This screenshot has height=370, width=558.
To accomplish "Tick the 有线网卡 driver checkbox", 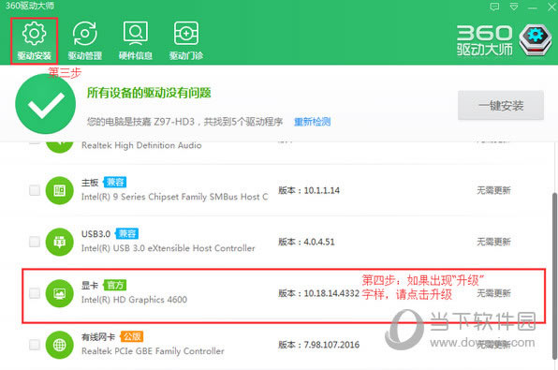I will pyautogui.click(x=35, y=345).
